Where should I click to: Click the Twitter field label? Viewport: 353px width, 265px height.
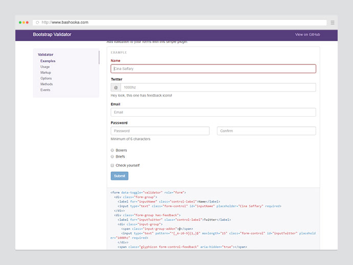point(117,79)
